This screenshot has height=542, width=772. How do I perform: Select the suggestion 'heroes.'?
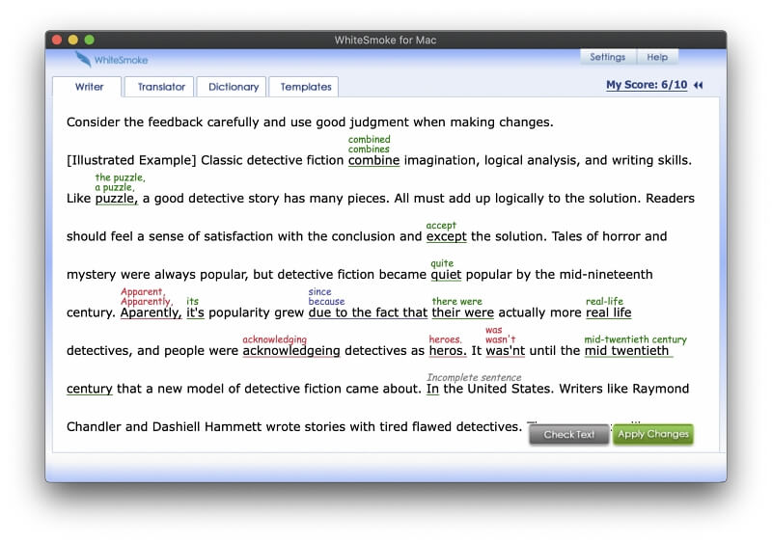pyautogui.click(x=445, y=339)
